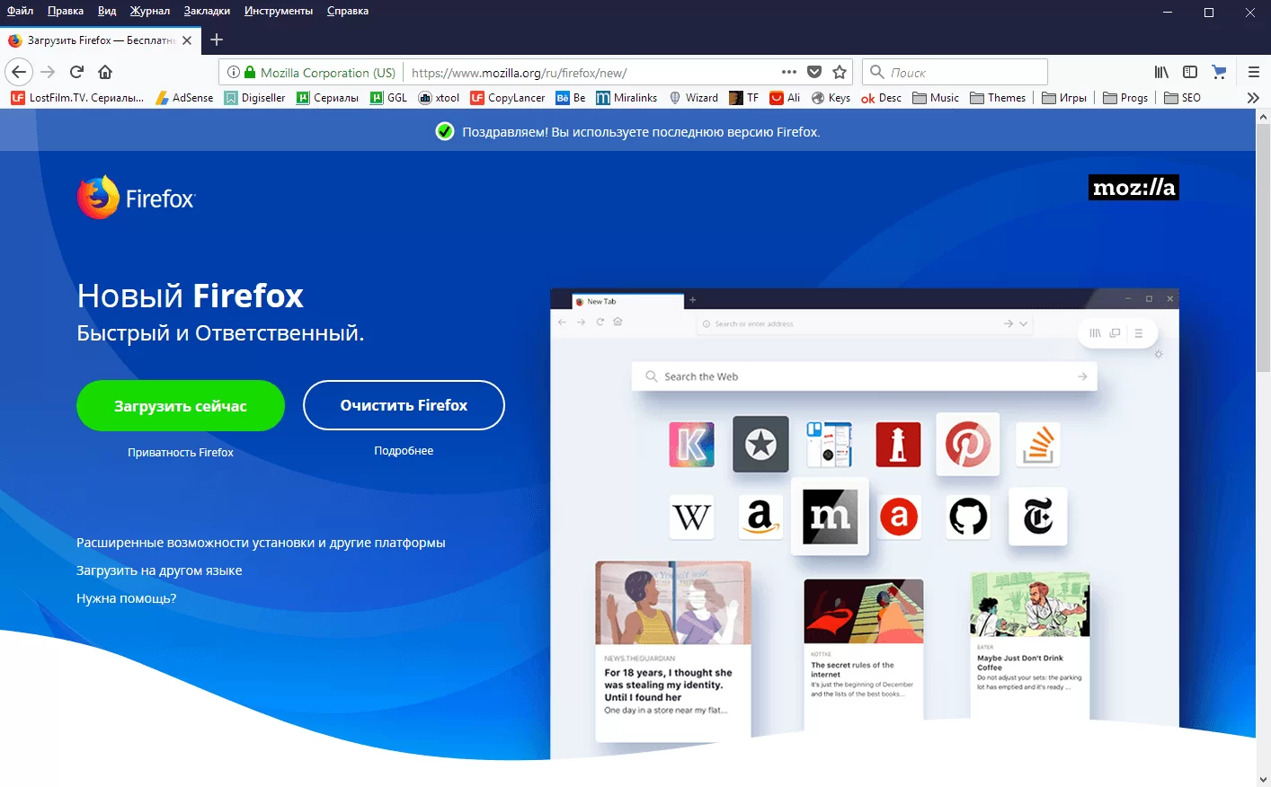The height and width of the screenshot is (787, 1271).
Task: Open Загрузить на другом языке link
Action: tap(159, 570)
